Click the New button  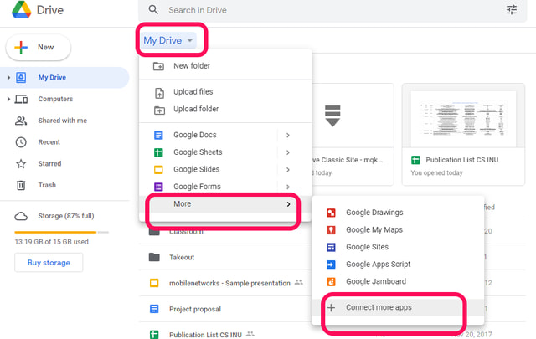pyautogui.click(x=39, y=47)
